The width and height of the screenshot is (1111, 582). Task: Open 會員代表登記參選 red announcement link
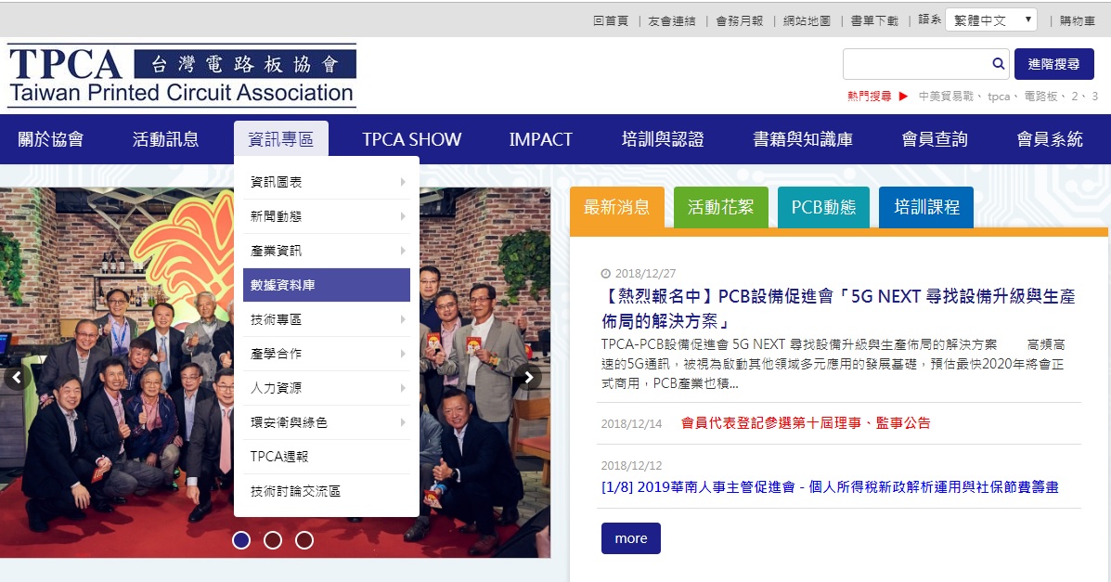(806, 423)
